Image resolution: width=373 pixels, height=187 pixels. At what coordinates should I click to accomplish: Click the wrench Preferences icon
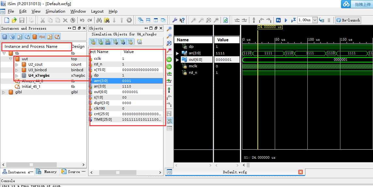click(175, 20)
